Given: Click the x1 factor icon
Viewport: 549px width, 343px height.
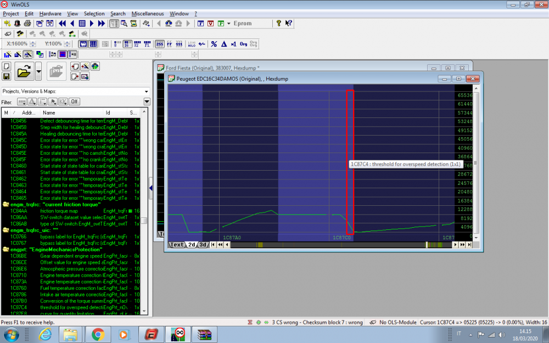Looking at the screenshot, I should 233,44.
